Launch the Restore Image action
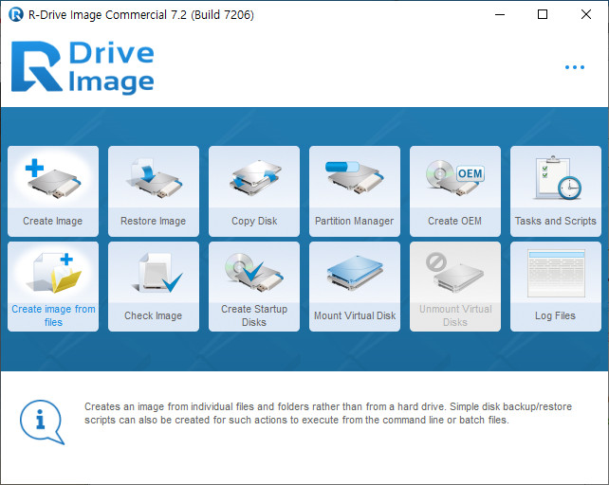Viewport: 609px width, 485px height. tap(154, 191)
